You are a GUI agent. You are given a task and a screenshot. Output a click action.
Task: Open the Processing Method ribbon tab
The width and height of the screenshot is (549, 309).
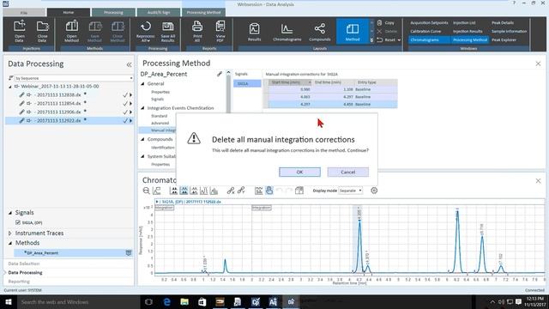tap(203, 13)
